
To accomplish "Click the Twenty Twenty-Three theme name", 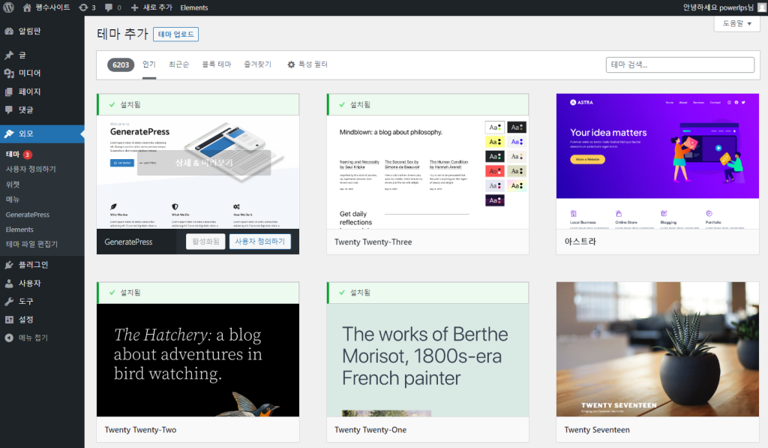I will click(373, 242).
